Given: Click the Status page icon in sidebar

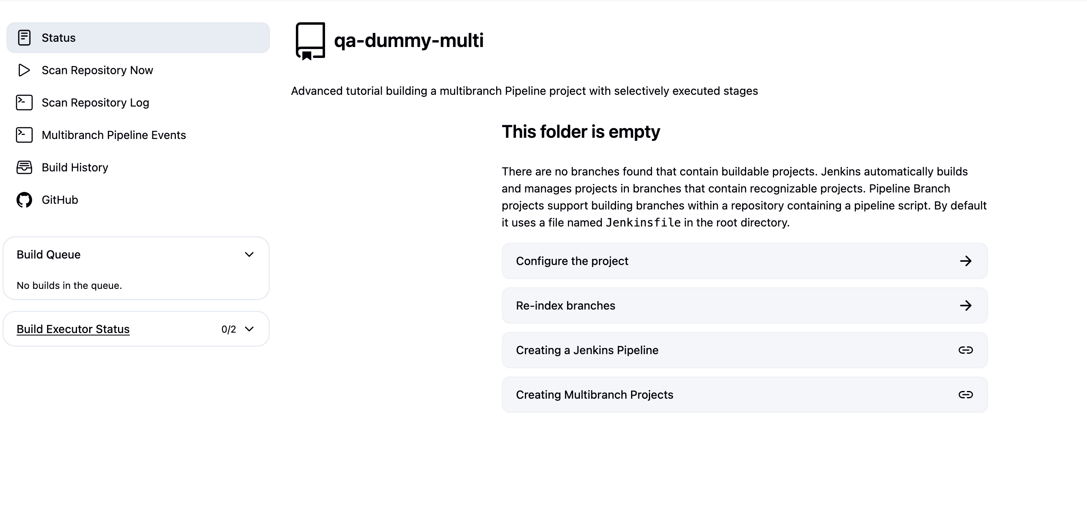Looking at the screenshot, I should tap(24, 38).
